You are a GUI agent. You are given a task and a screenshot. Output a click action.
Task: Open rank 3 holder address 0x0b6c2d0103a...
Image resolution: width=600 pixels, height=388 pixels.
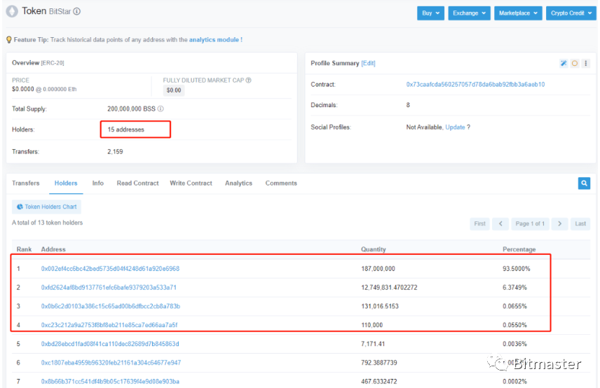click(111, 306)
